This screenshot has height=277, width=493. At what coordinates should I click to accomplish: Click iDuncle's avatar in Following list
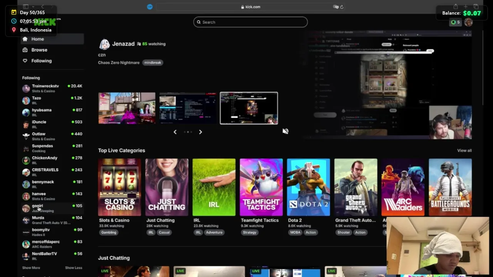coord(26,124)
